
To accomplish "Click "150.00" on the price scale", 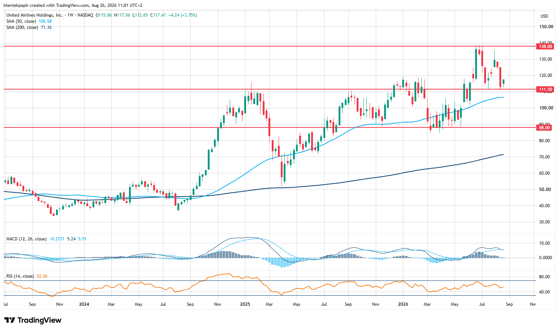I will pyautogui.click(x=546, y=27).
